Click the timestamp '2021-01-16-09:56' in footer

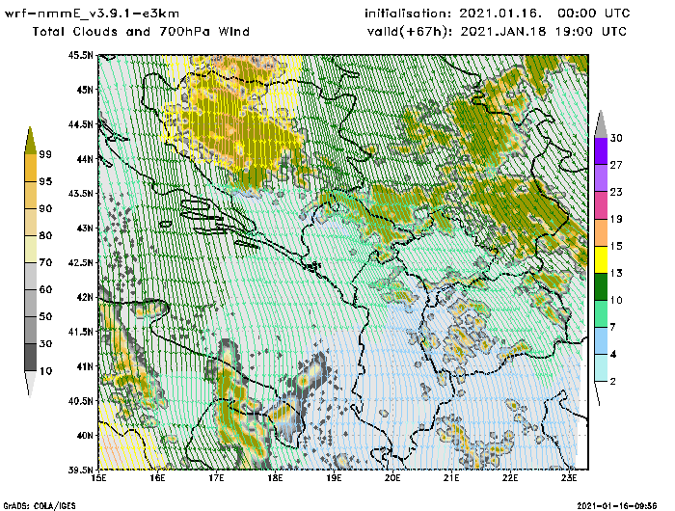[x=617, y=506]
